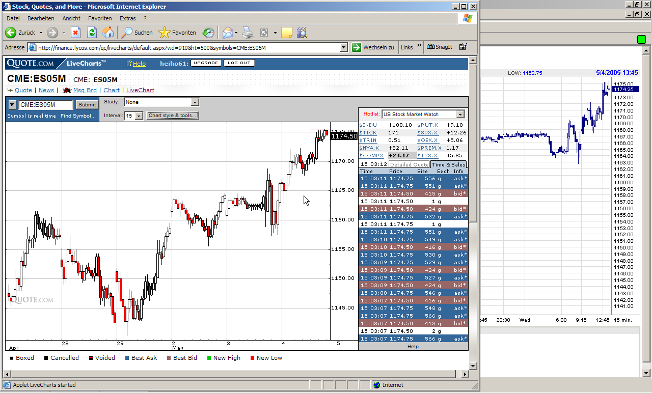
Task: Refresh the page with the reload icon
Action: coord(92,33)
